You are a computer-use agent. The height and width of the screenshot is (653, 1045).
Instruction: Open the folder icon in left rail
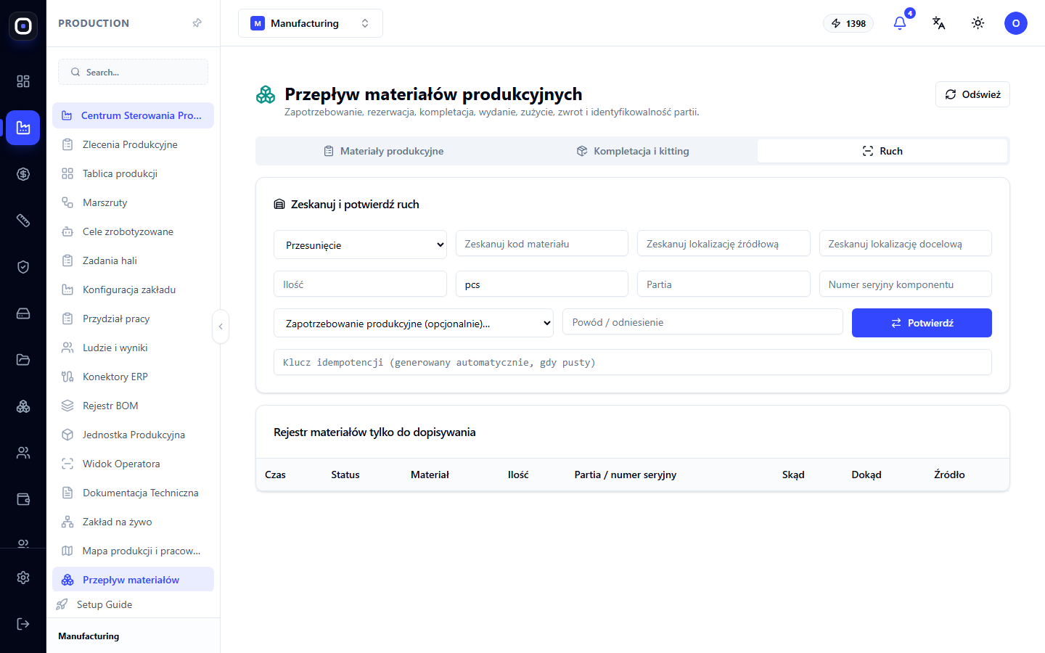click(x=23, y=360)
